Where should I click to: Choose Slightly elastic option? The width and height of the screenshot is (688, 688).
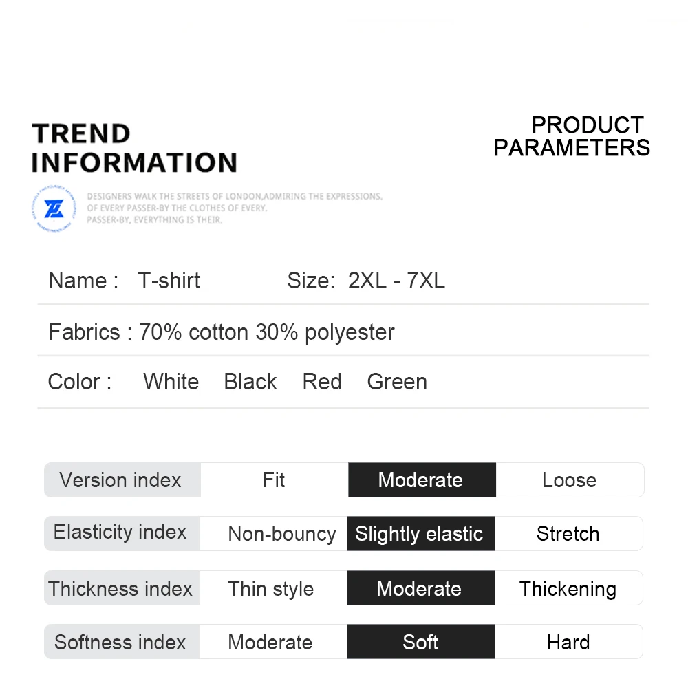coord(420,534)
